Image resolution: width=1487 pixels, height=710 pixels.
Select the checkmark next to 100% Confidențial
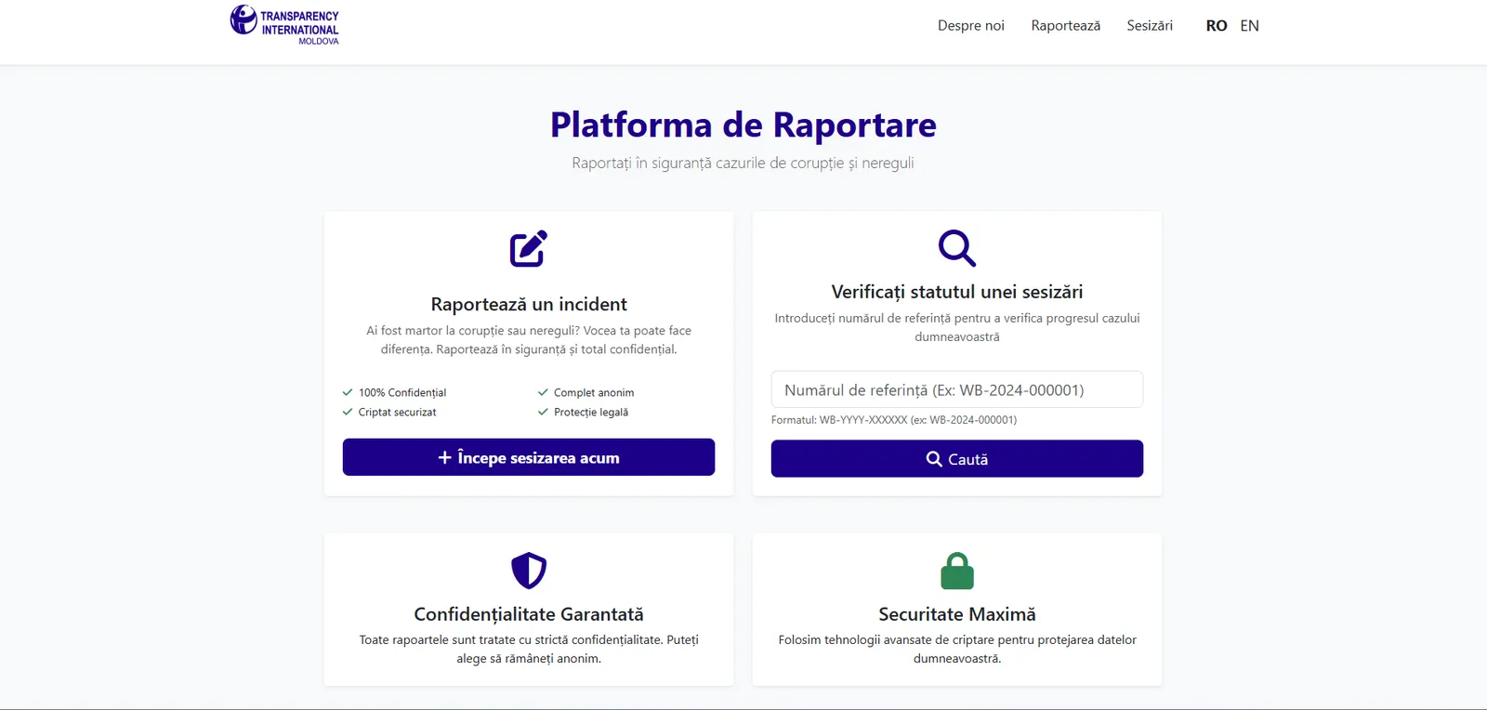[348, 392]
